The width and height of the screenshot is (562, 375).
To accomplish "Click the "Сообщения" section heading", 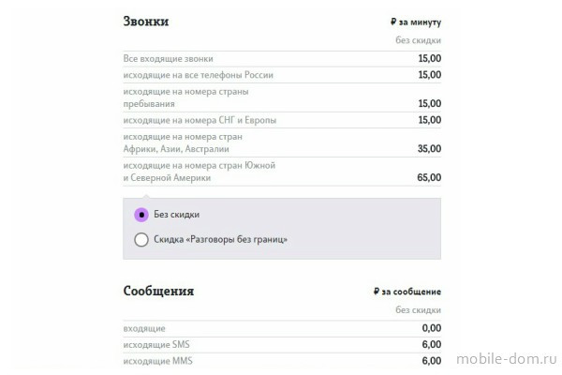I will click(158, 291).
